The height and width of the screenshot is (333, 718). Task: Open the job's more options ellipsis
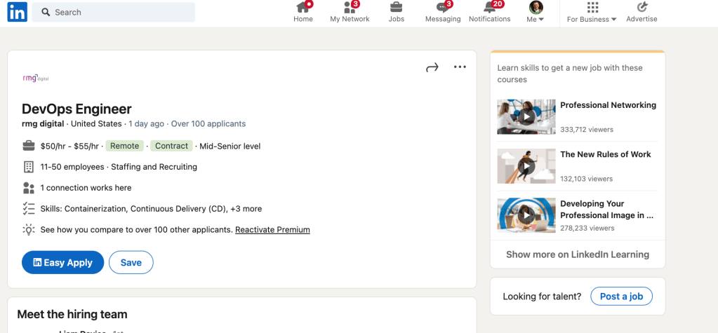click(x=460, y=67)
